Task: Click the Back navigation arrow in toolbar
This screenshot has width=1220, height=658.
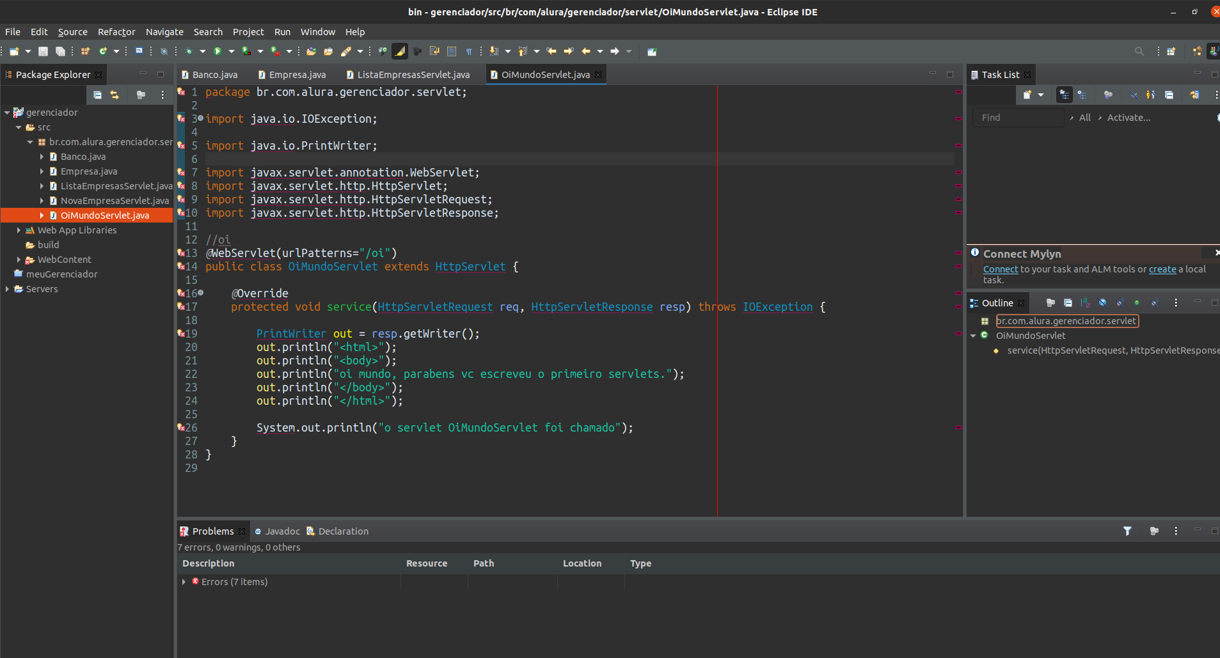Action: tap(586, 51)
